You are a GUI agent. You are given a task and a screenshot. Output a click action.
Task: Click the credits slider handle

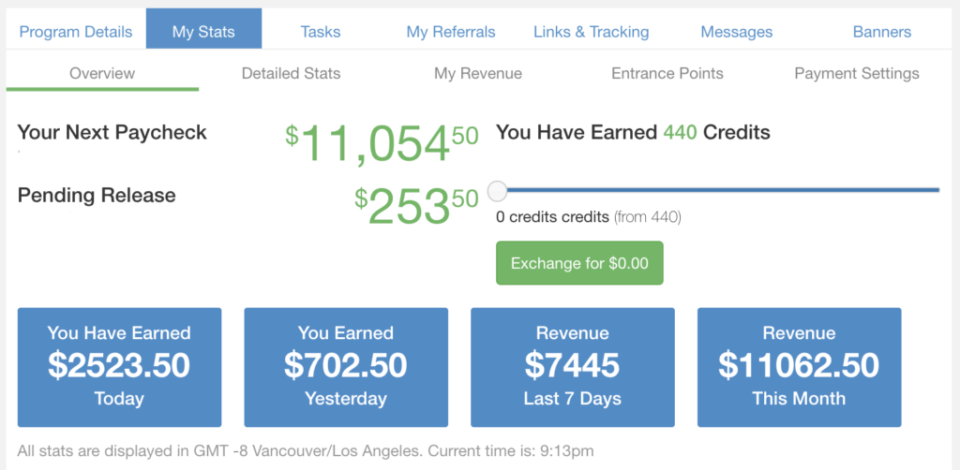coord(498,191)
